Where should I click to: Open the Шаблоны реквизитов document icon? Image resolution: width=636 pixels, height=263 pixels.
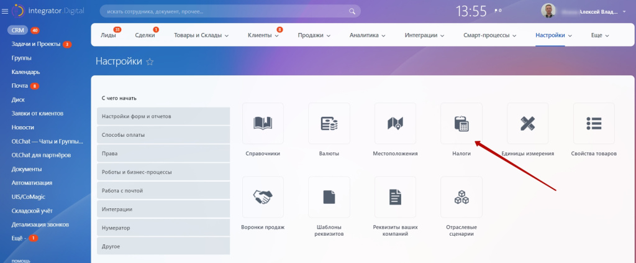point(329,197)
